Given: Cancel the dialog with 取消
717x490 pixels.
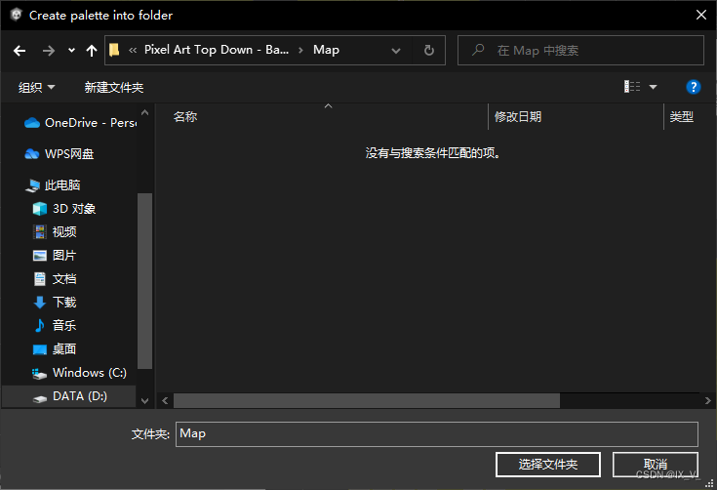Looking at the screenshot, I should tap(656, 465).
